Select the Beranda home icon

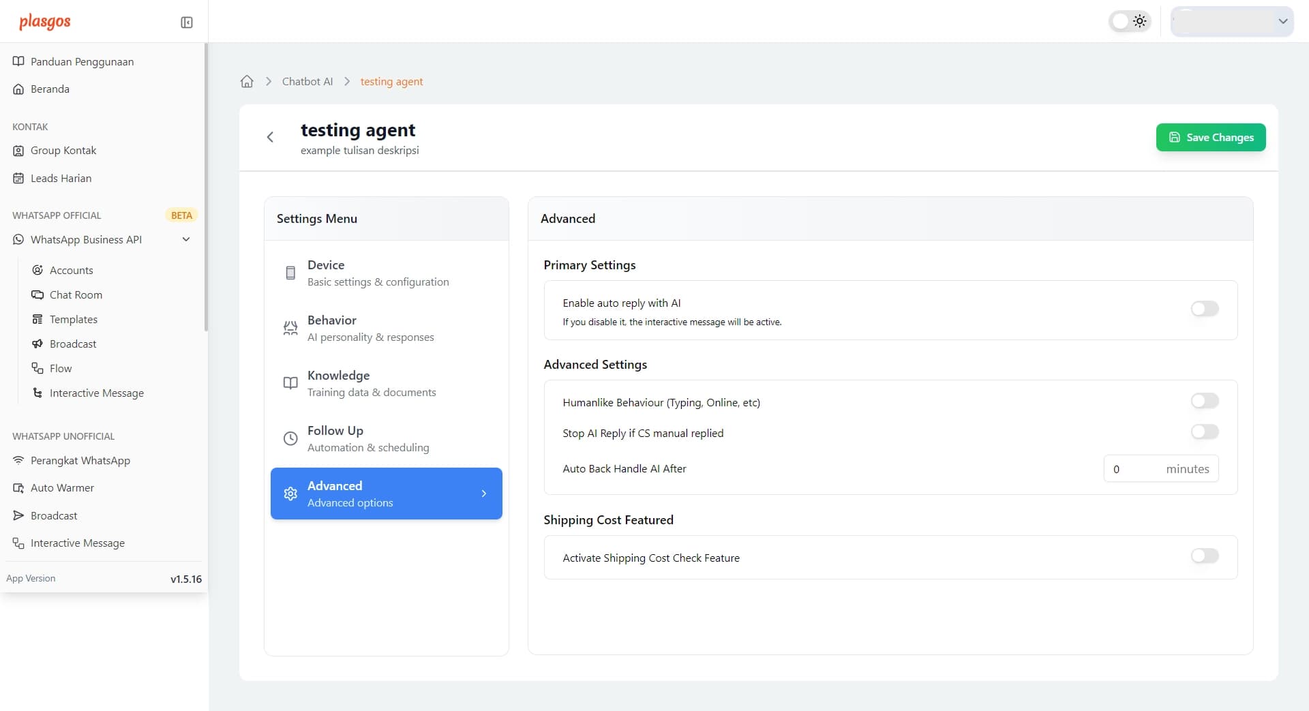click(18, 89)
